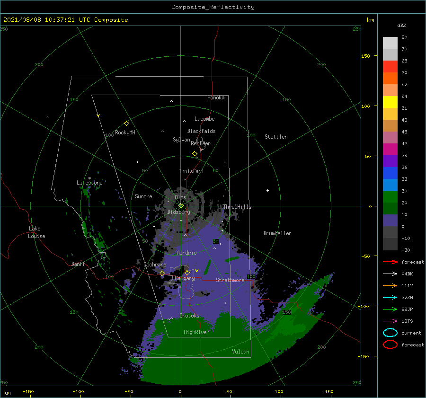Click the Sundre town label
The width and height of the screenshot is (426, 398).
(x=144, y=196)
